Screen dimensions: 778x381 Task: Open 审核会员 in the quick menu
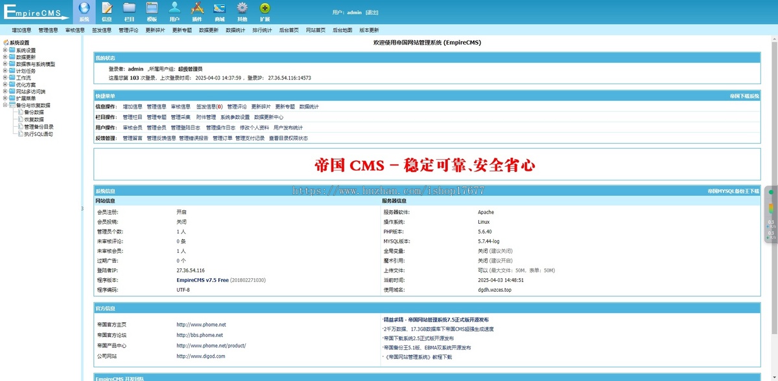coord(132,127)
